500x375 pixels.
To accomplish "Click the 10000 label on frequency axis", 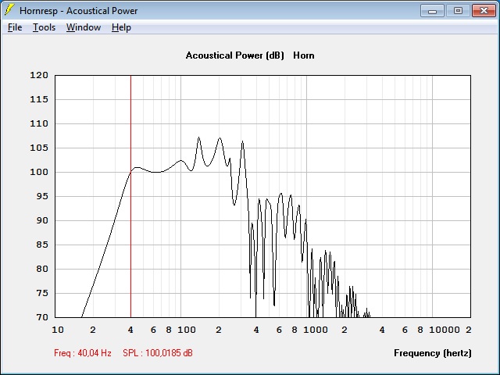I will click(x=445, y=330).
